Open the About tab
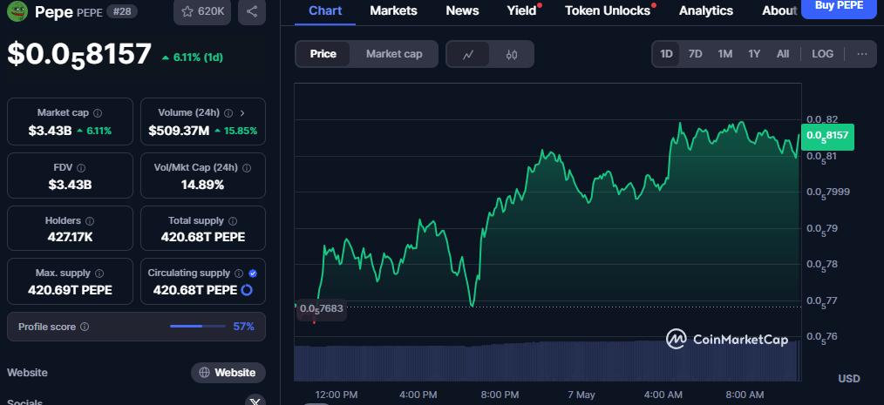The image size is (884, 405). click(779, 10)
